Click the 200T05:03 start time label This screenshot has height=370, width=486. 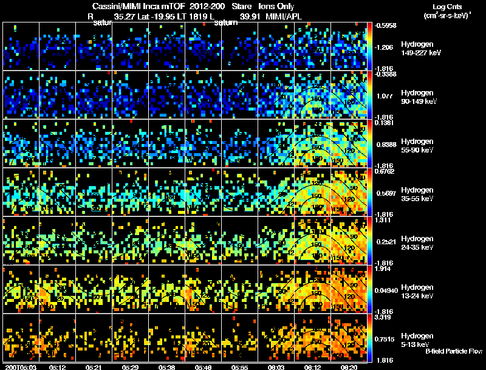click(21, 367)
